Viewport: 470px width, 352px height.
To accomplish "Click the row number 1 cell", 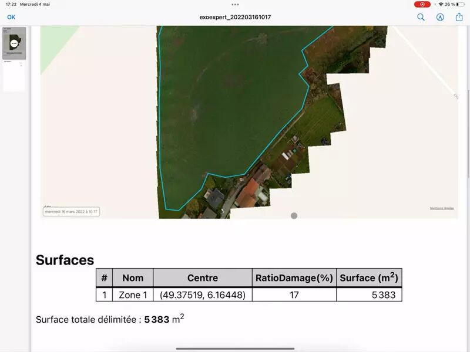I will pyautogui.click(x=104, y=295).
